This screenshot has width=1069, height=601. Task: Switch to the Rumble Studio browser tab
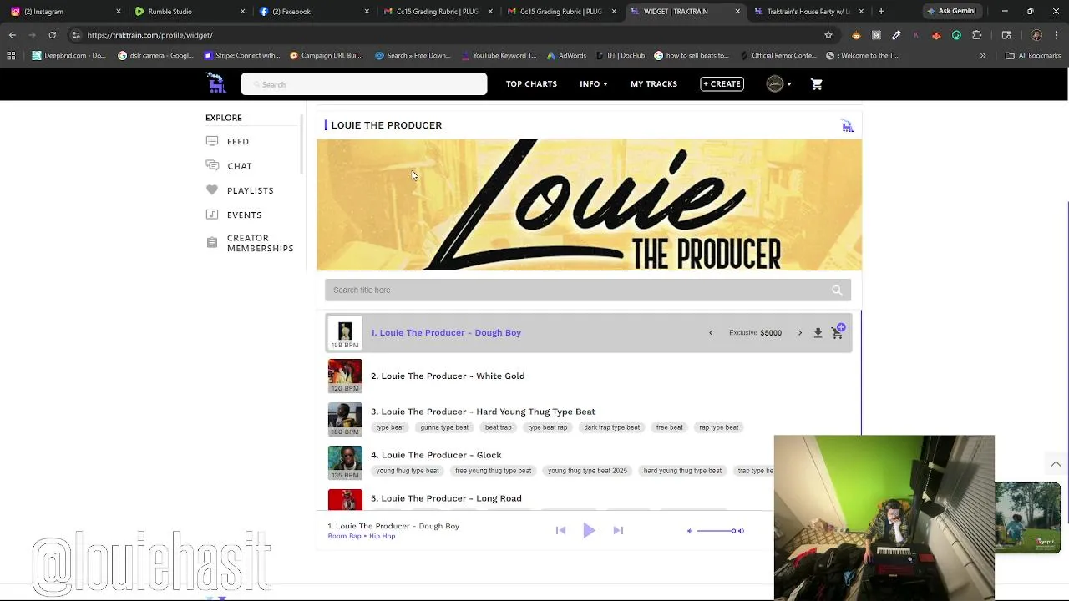(190, 12)
